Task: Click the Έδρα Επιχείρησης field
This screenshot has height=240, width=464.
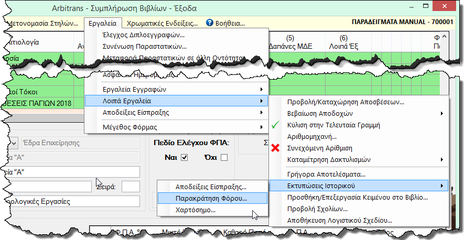Action: coord(81,143)
